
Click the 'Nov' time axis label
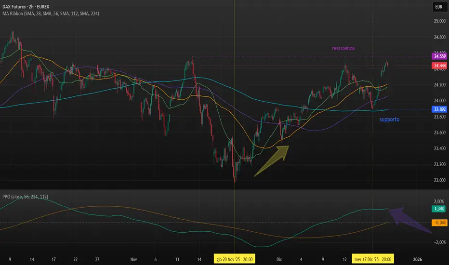coord(133,259)
